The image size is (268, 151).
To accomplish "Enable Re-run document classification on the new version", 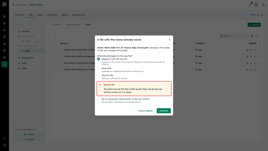I will coord(99,99).
